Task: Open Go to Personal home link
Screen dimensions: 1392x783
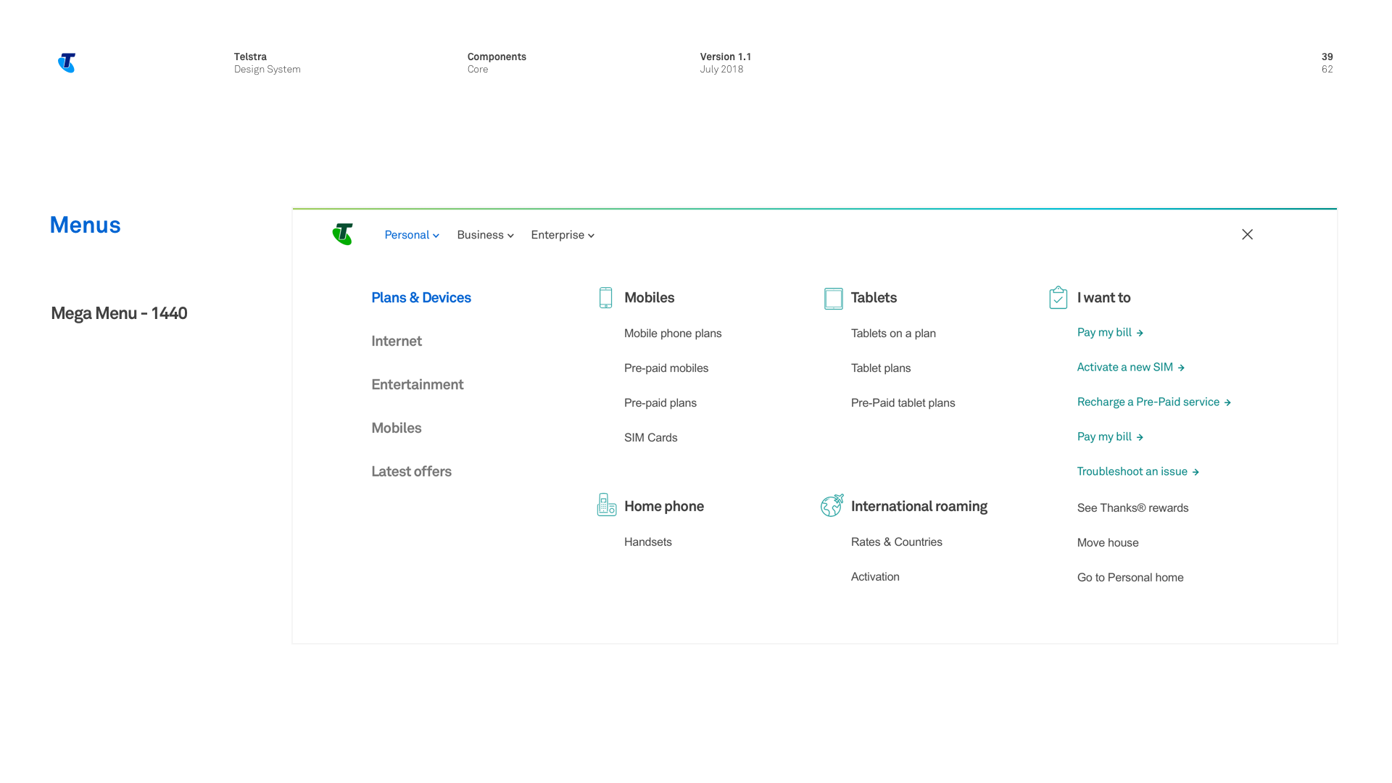Action: coord(1130,578)
